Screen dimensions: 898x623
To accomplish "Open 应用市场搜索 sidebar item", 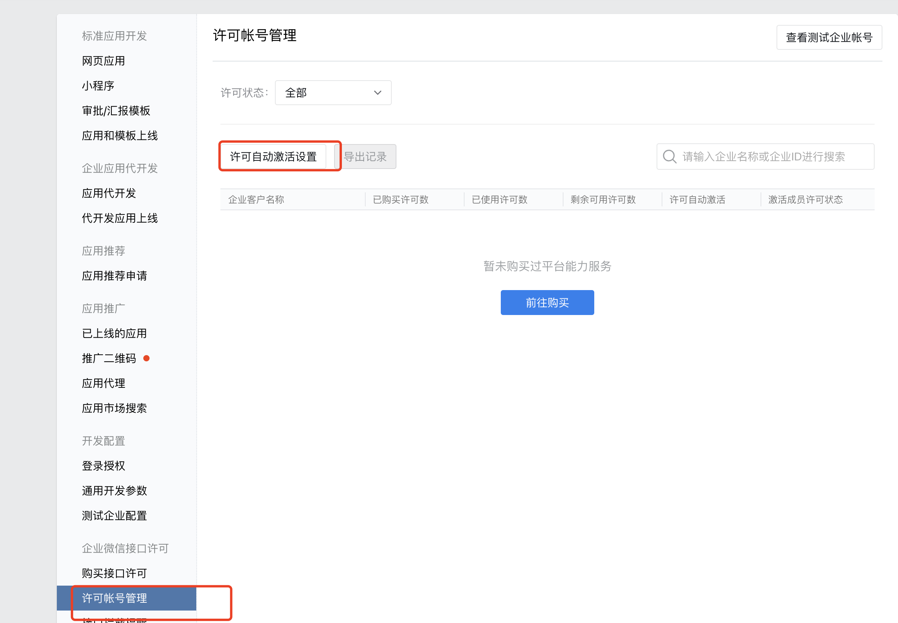I will pyautogui.click(x=114, y=408).
